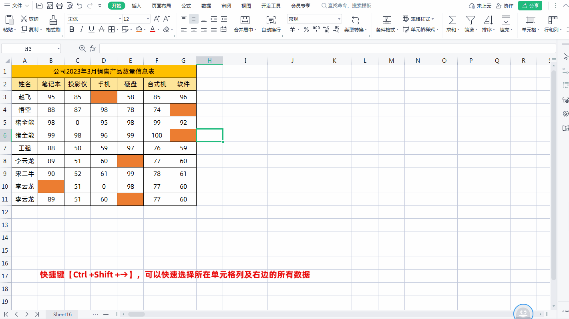Toggle left horizontal alignment

click(184, 29)
